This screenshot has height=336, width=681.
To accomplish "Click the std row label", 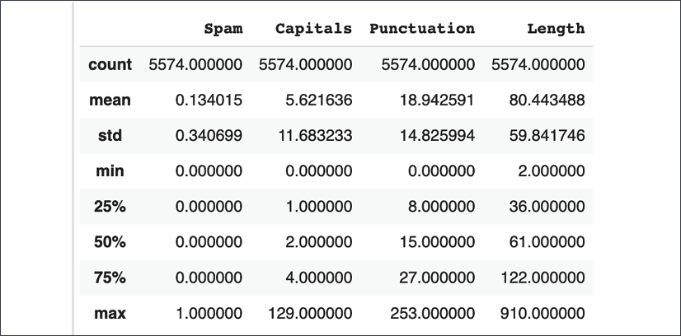I will [110, 136].
